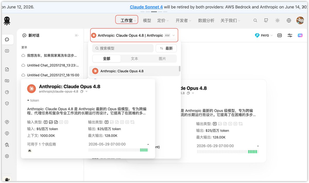Screen dimensions: 309x183
Task: Expand the 关于我们 navigation dropdown
Action: tap(230, 21)
